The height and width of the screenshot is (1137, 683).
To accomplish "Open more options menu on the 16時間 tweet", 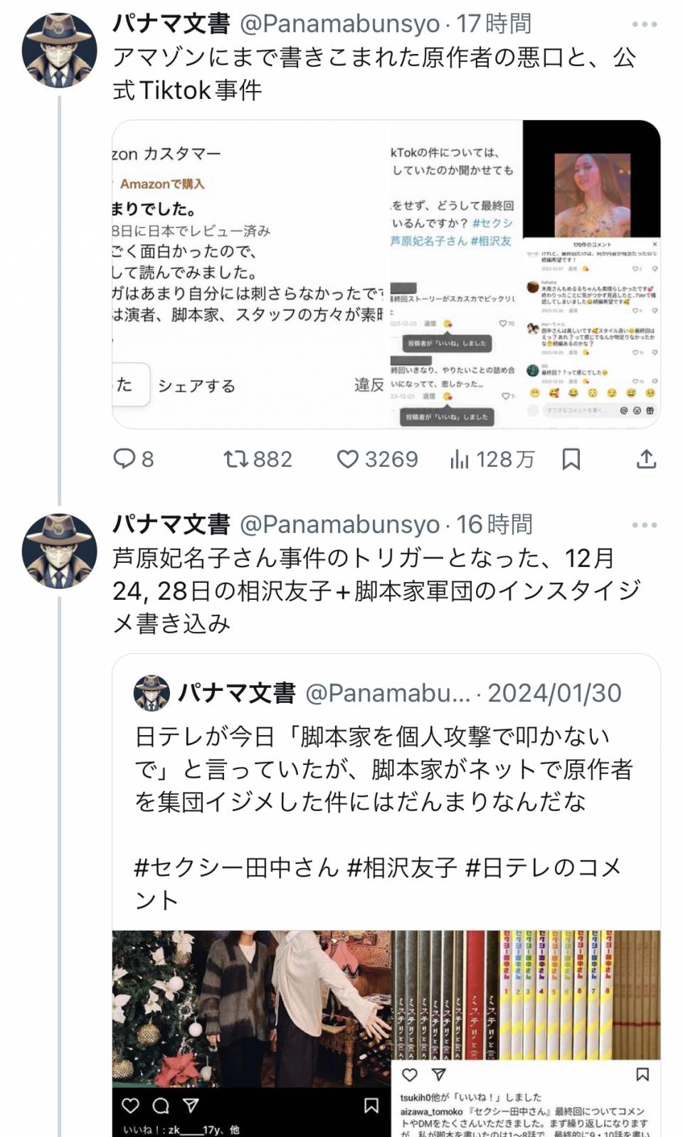I will (x=645, y=525).
